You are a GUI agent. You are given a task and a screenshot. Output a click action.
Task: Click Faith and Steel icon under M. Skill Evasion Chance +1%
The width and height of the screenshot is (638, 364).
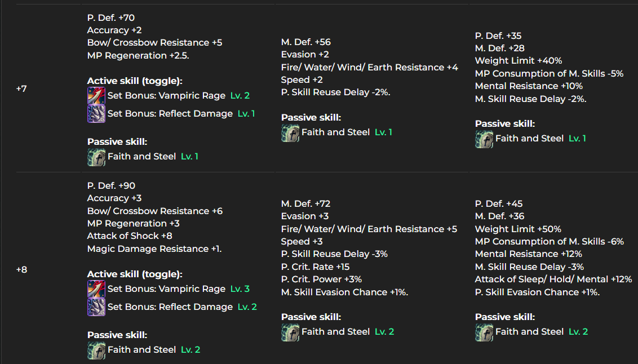pos(290,332)
